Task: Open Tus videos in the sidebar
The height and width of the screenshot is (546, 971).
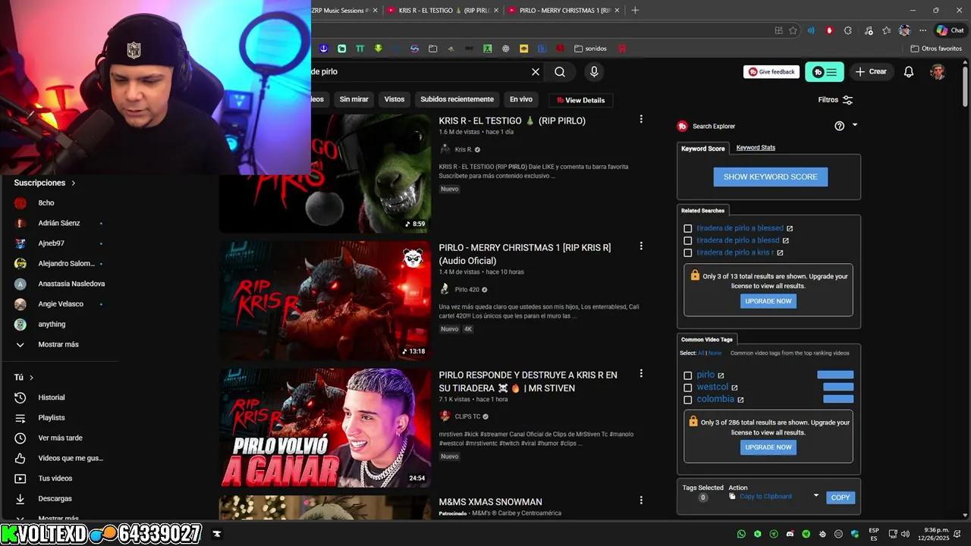Action: pyautogui.click(x=55, y=479)
